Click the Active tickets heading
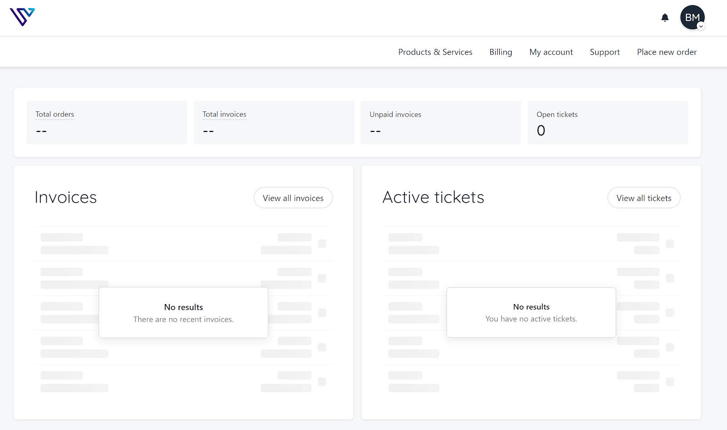Screen dimensions: 727x430 433,197
